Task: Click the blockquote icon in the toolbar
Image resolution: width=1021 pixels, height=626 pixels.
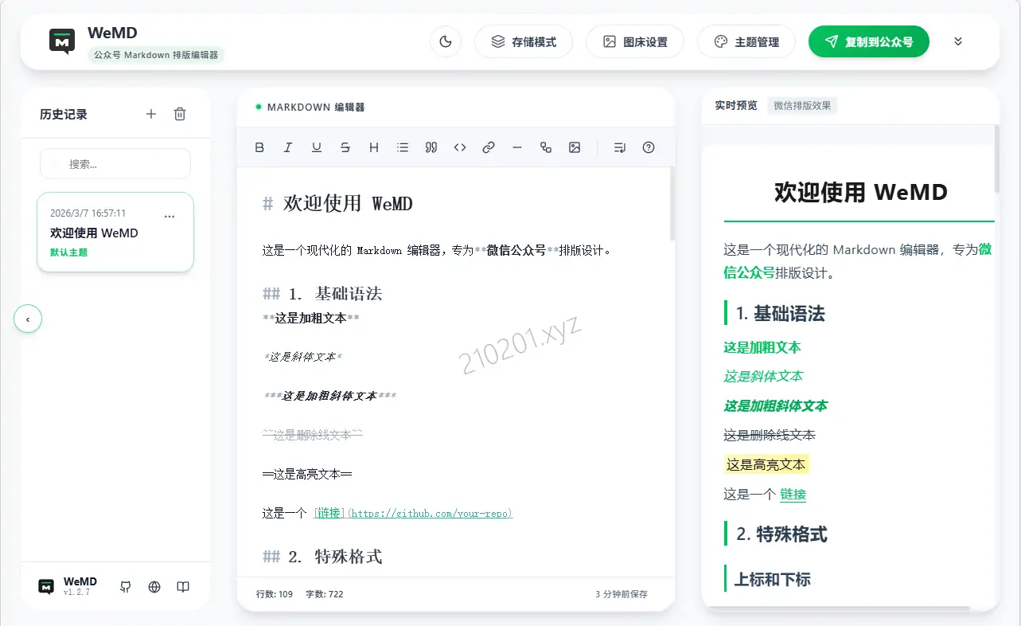Action: click(x=431, y=147)
